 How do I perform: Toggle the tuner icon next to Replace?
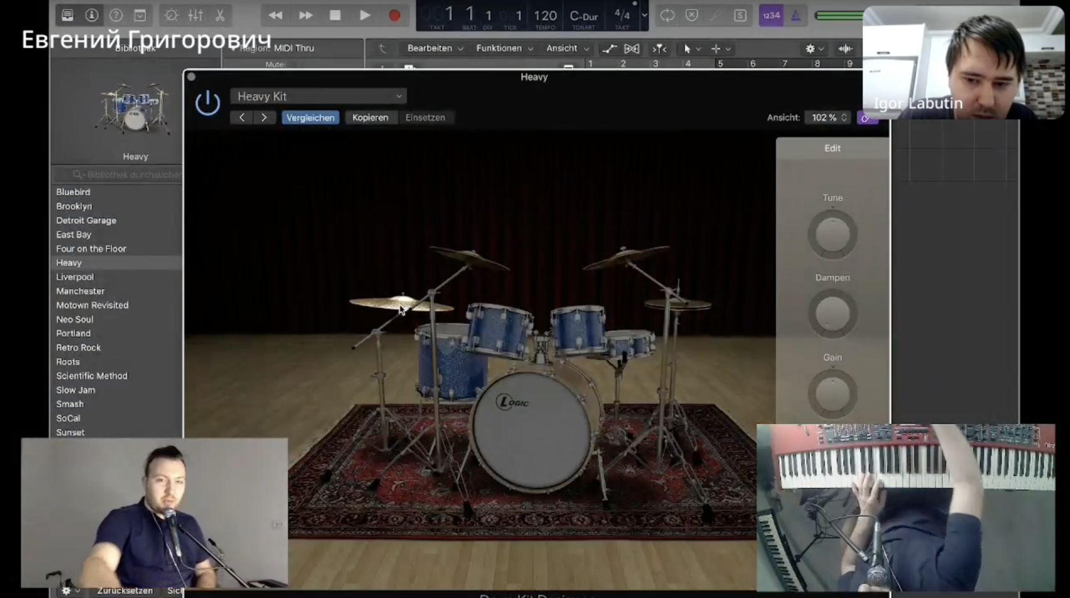click(716, 15)
